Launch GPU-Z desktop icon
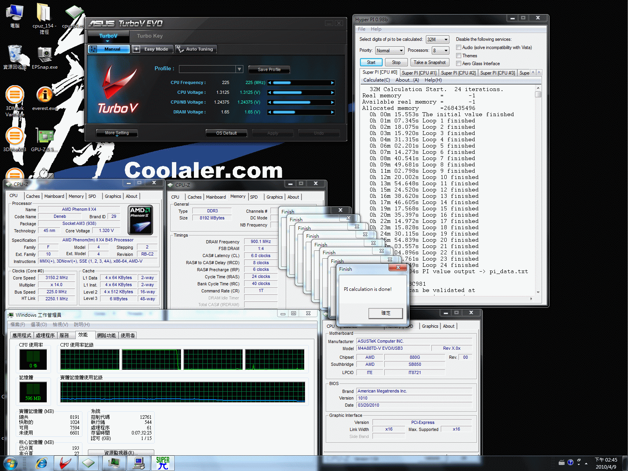Image resolution: width=628 pixels, height=471 pixels. 45,140
